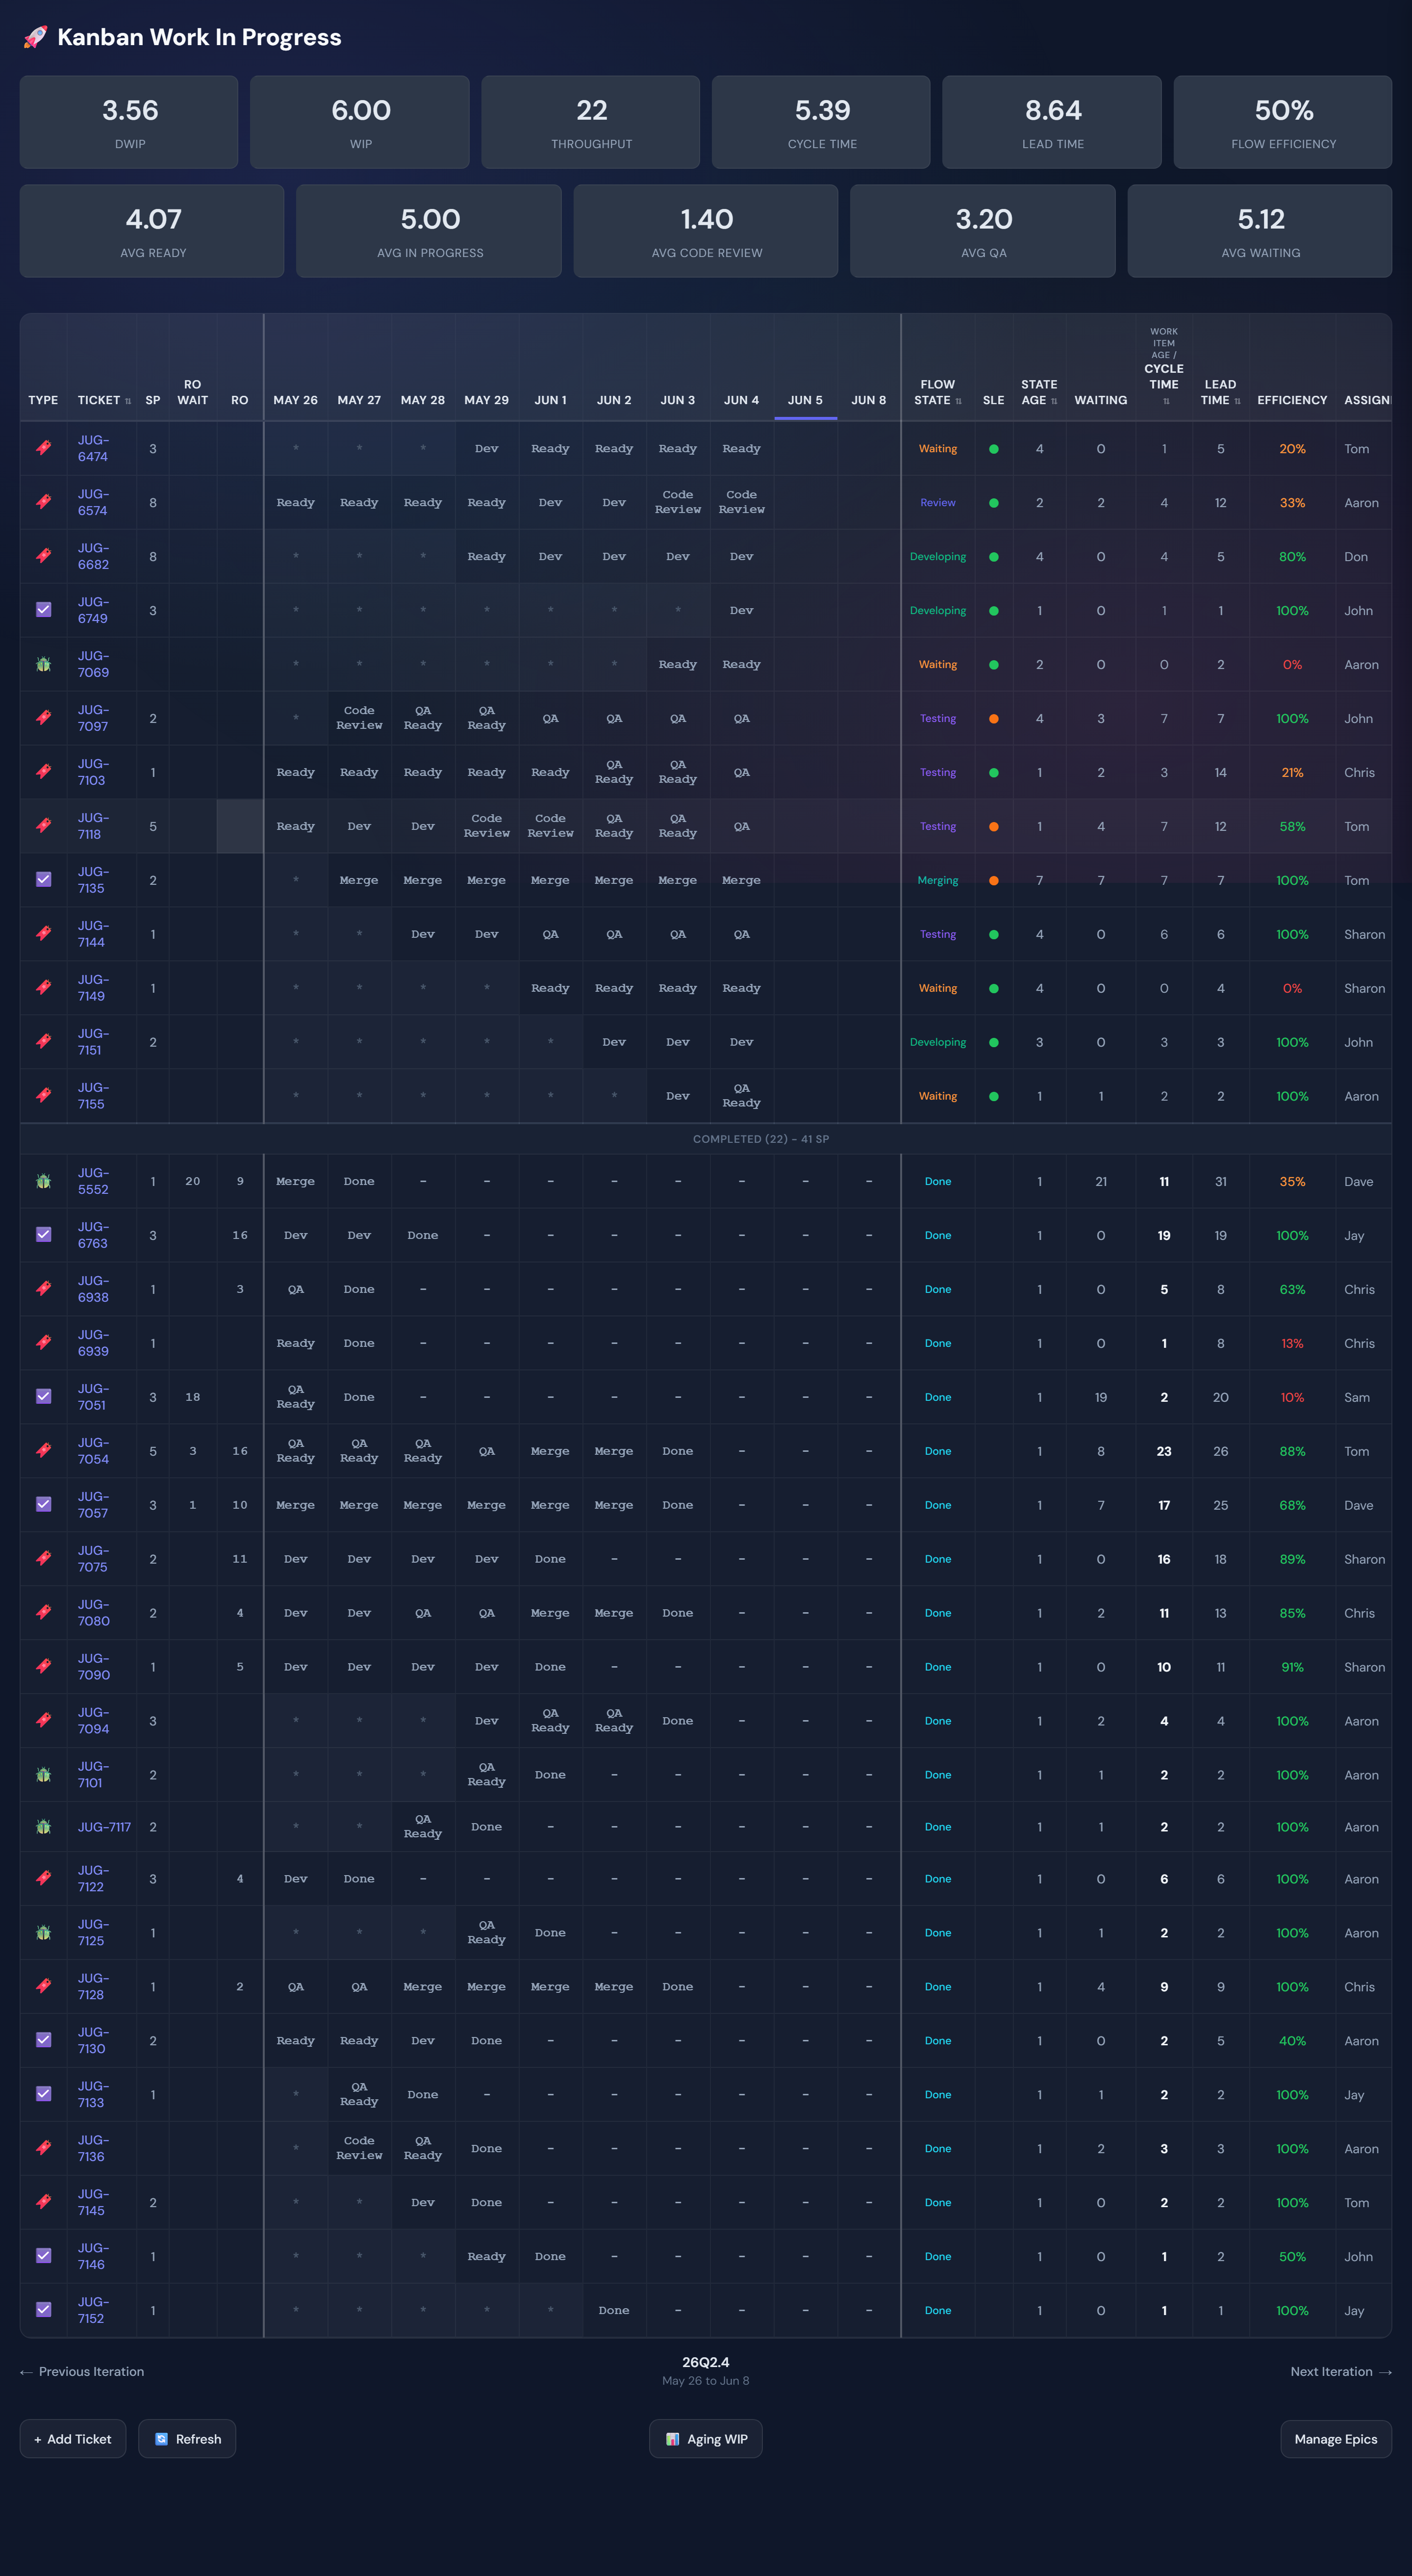The image size is (1412, 2576).
Task: Click the orange SLE dot for JUG-7097
Action: point(993,719)
